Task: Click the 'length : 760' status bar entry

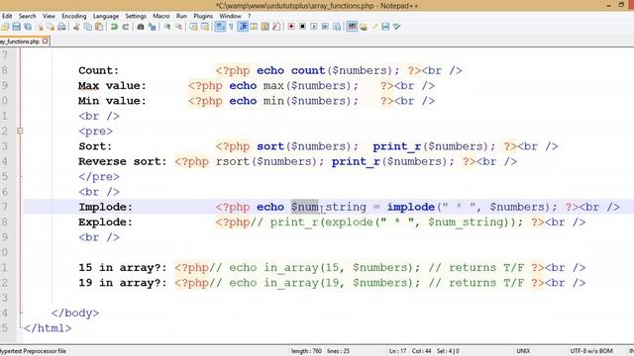Action: 306,351
